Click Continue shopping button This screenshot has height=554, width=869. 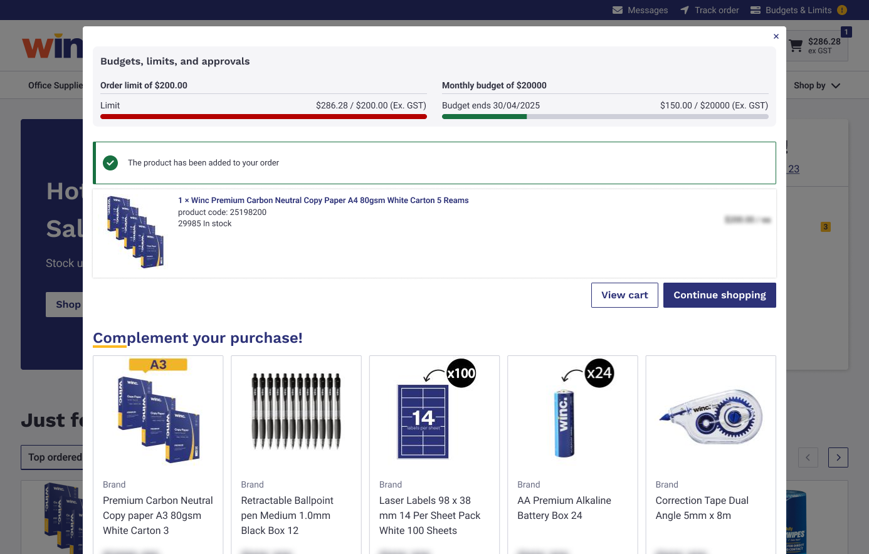click(x=720, y=295)
